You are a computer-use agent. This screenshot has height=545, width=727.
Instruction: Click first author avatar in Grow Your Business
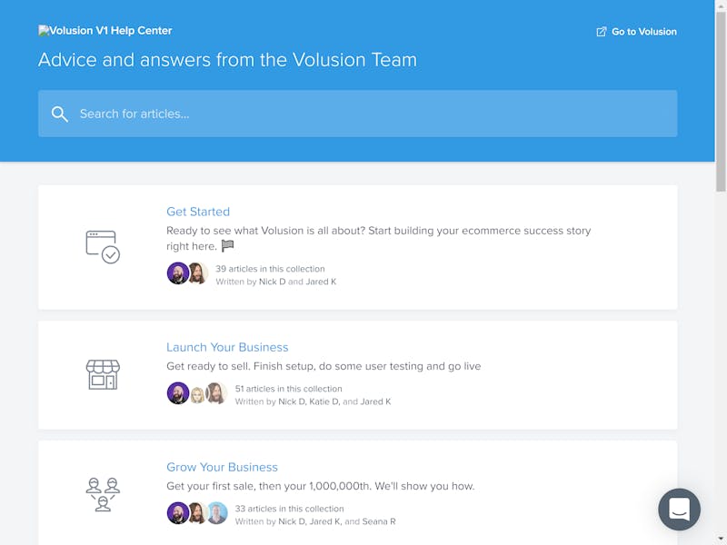pyautogui.click(x=178, y=513)
